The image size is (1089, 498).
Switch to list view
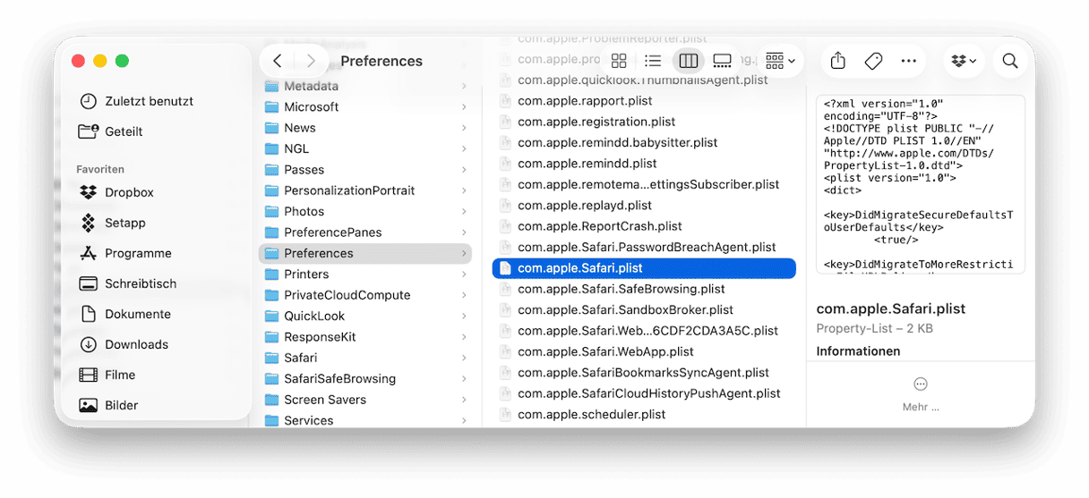point(653,61)
